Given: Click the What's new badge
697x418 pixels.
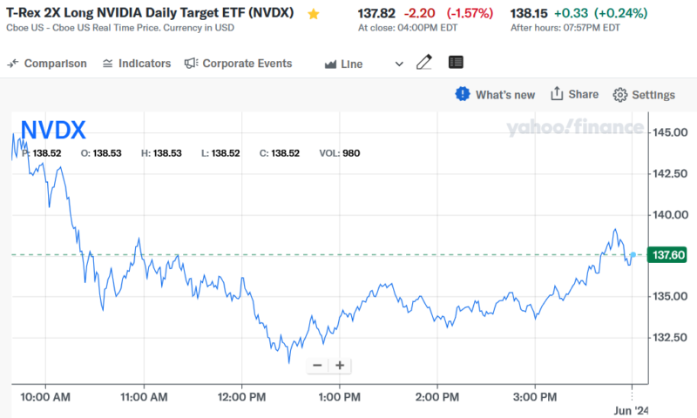Looking at the screenshot, I should point(463,94).
